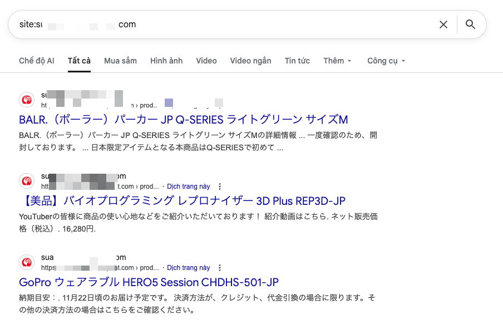Switch to Chế độ AI tab
Viewport: 503px width, 329px height.
[x=37, y=61]
